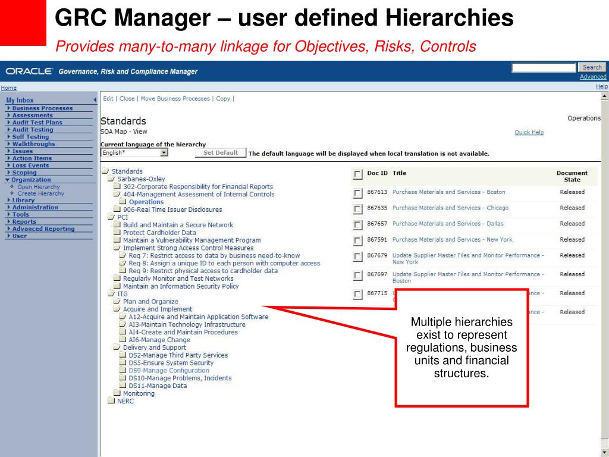Check the box for Doc ID 867697
The width and height of the screenshot is (609, 457).
[357, 276]
